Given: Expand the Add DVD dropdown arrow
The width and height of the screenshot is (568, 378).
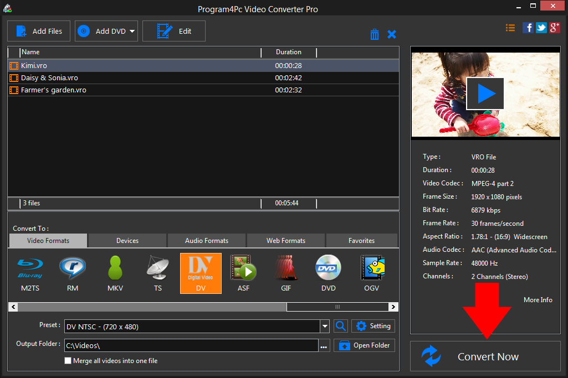Looking at the screenshot, I should (132, 32).
